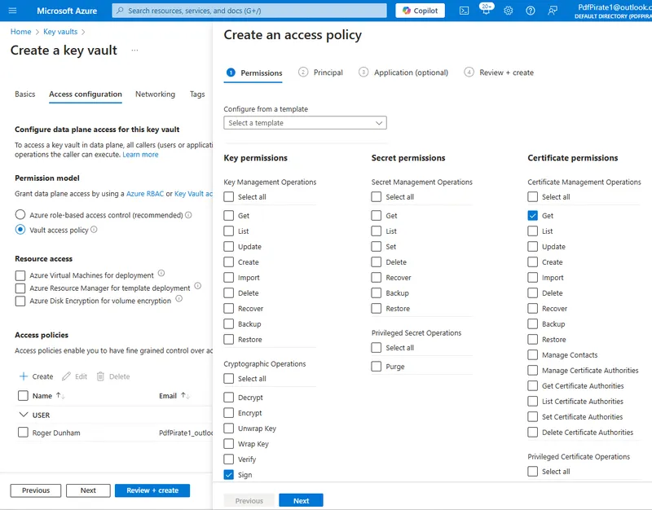Open the Azure RBAC link
652x510 pixels.
145,194
